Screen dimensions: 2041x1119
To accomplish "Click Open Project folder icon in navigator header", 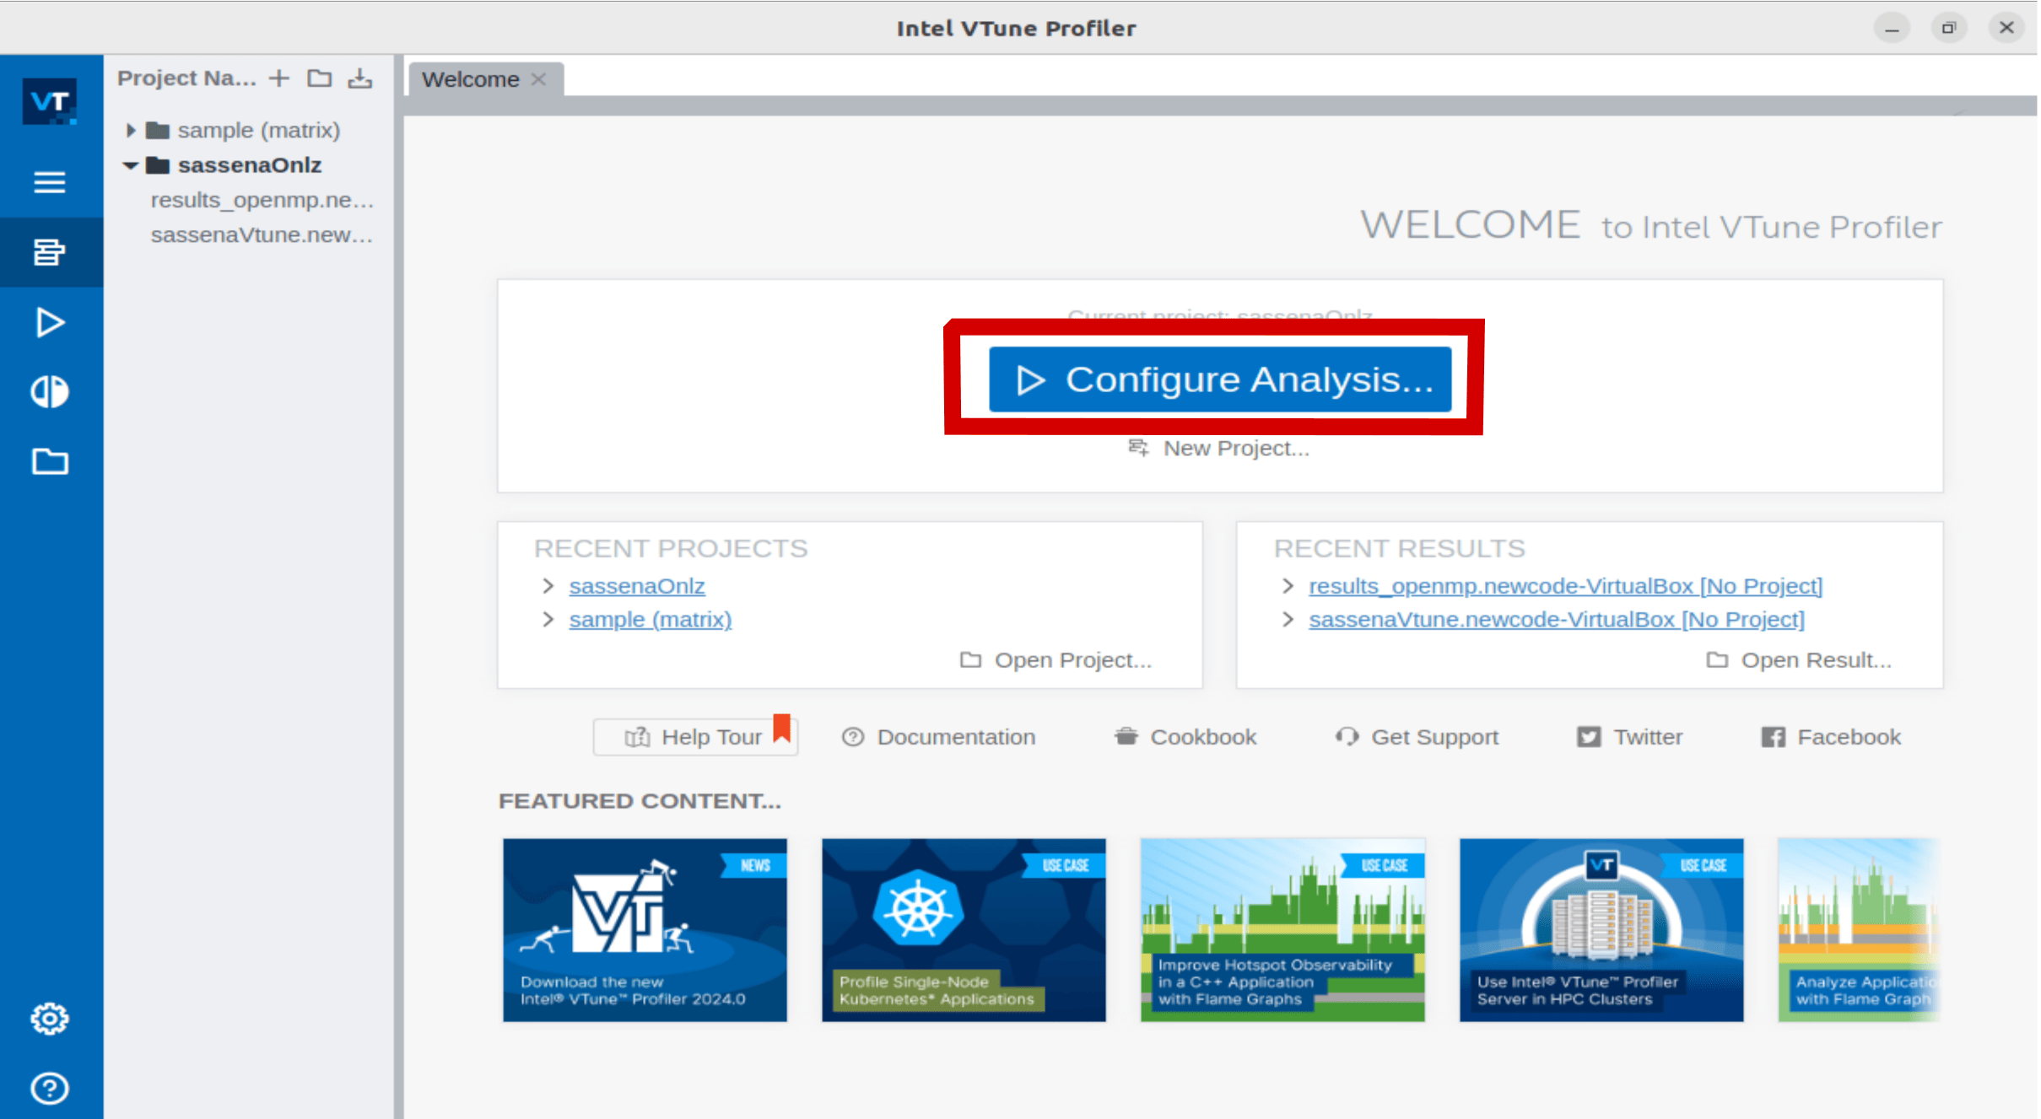I will 319,78.
